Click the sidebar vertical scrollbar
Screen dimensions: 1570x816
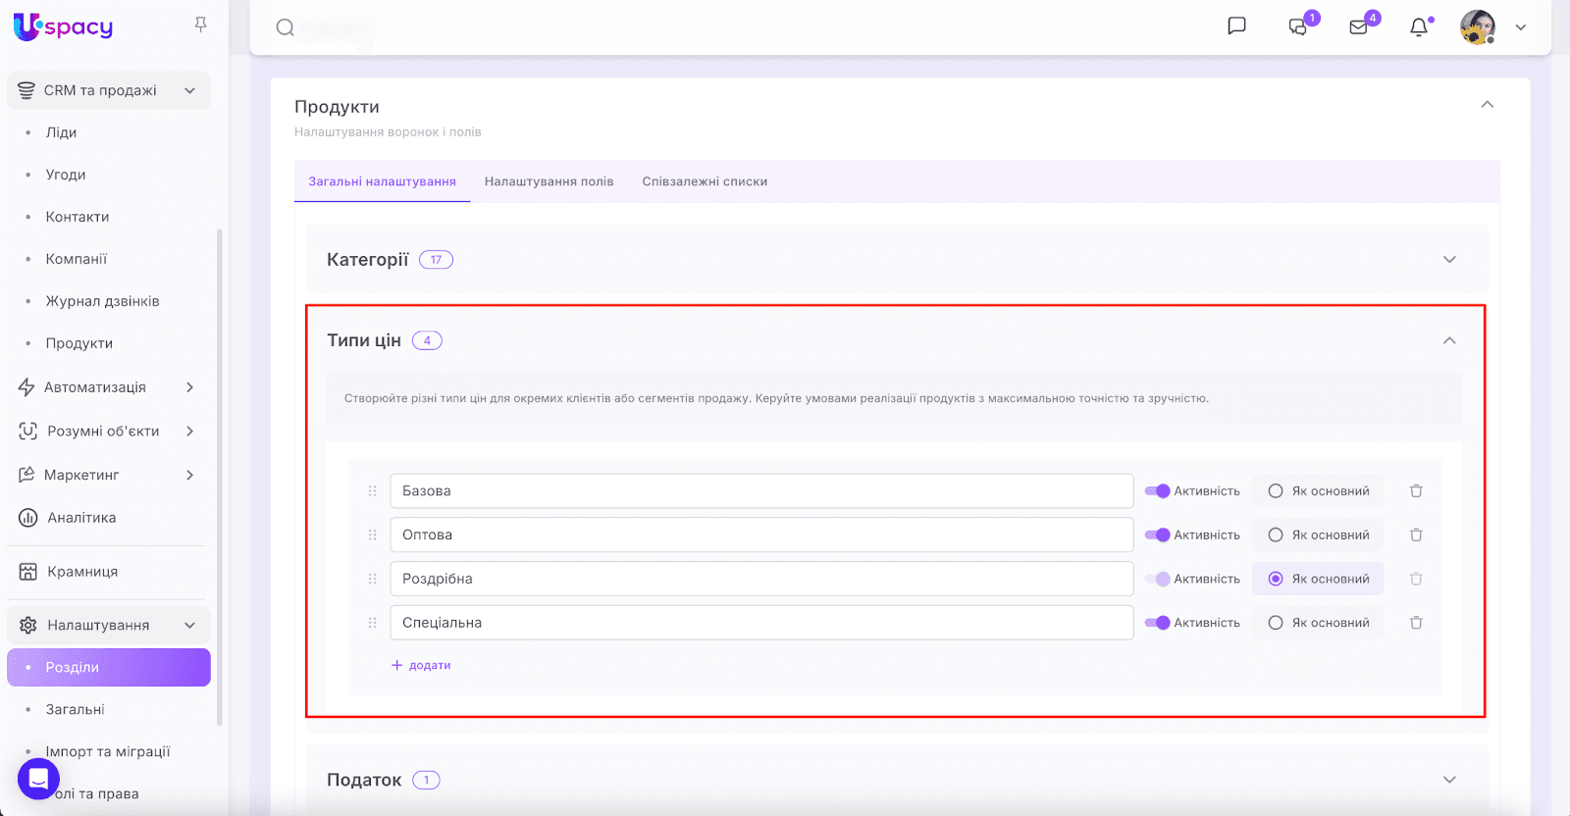click(x=220, y=471)
